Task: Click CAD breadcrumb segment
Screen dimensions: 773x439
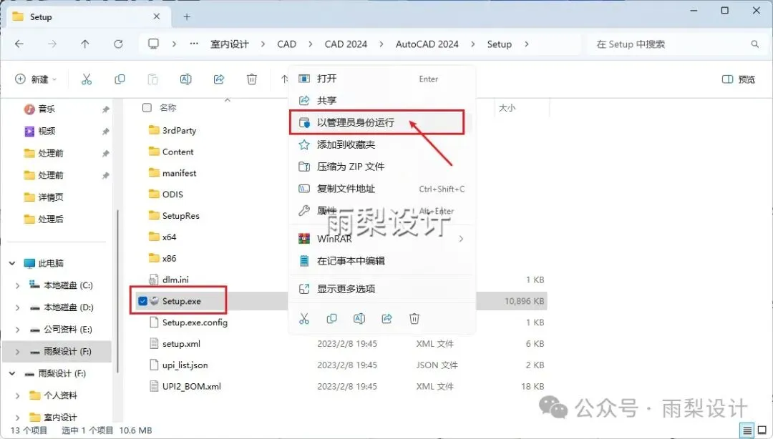Action: (x=286, y=44)
